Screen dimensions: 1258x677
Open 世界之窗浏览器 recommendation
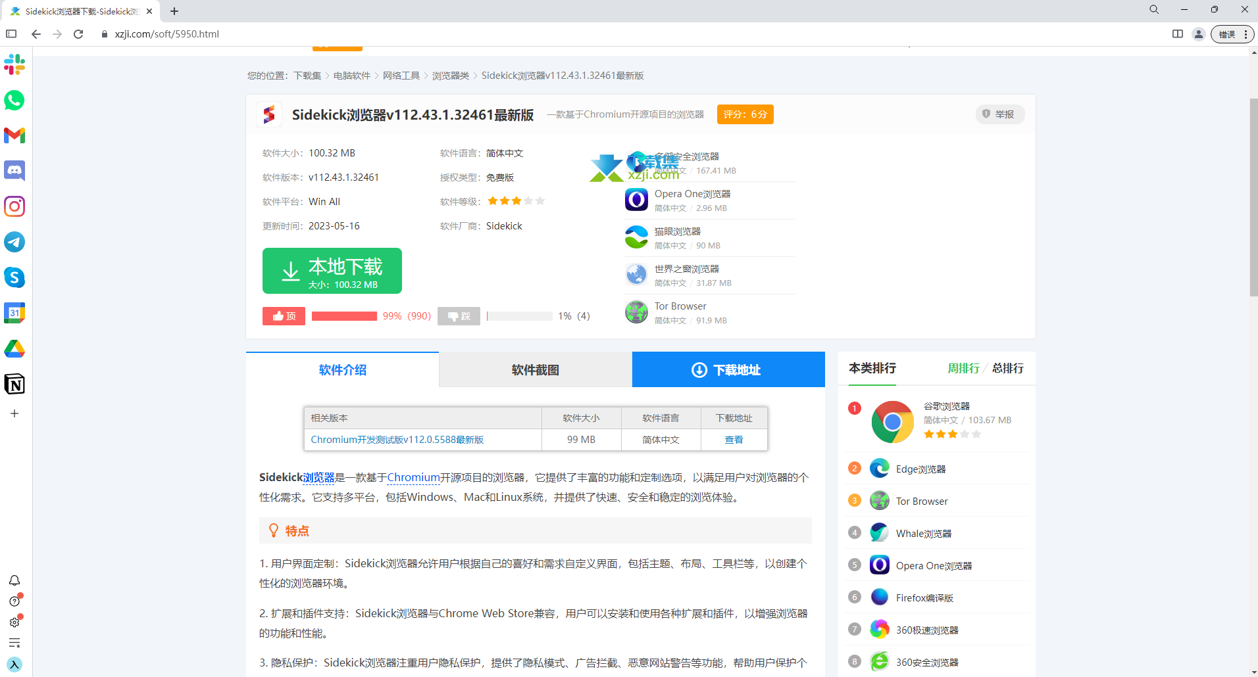pos(686,269)
